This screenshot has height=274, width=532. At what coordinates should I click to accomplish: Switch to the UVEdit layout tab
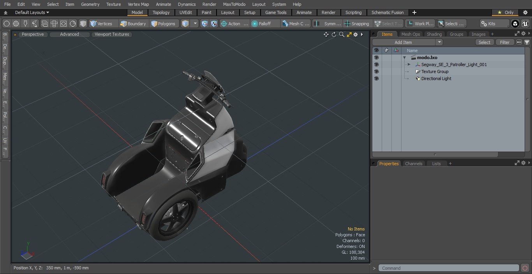(x=186, y=12)
